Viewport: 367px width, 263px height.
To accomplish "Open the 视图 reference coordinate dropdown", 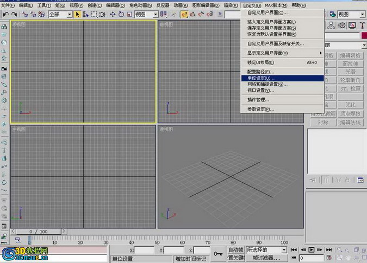I will (146, 15).
